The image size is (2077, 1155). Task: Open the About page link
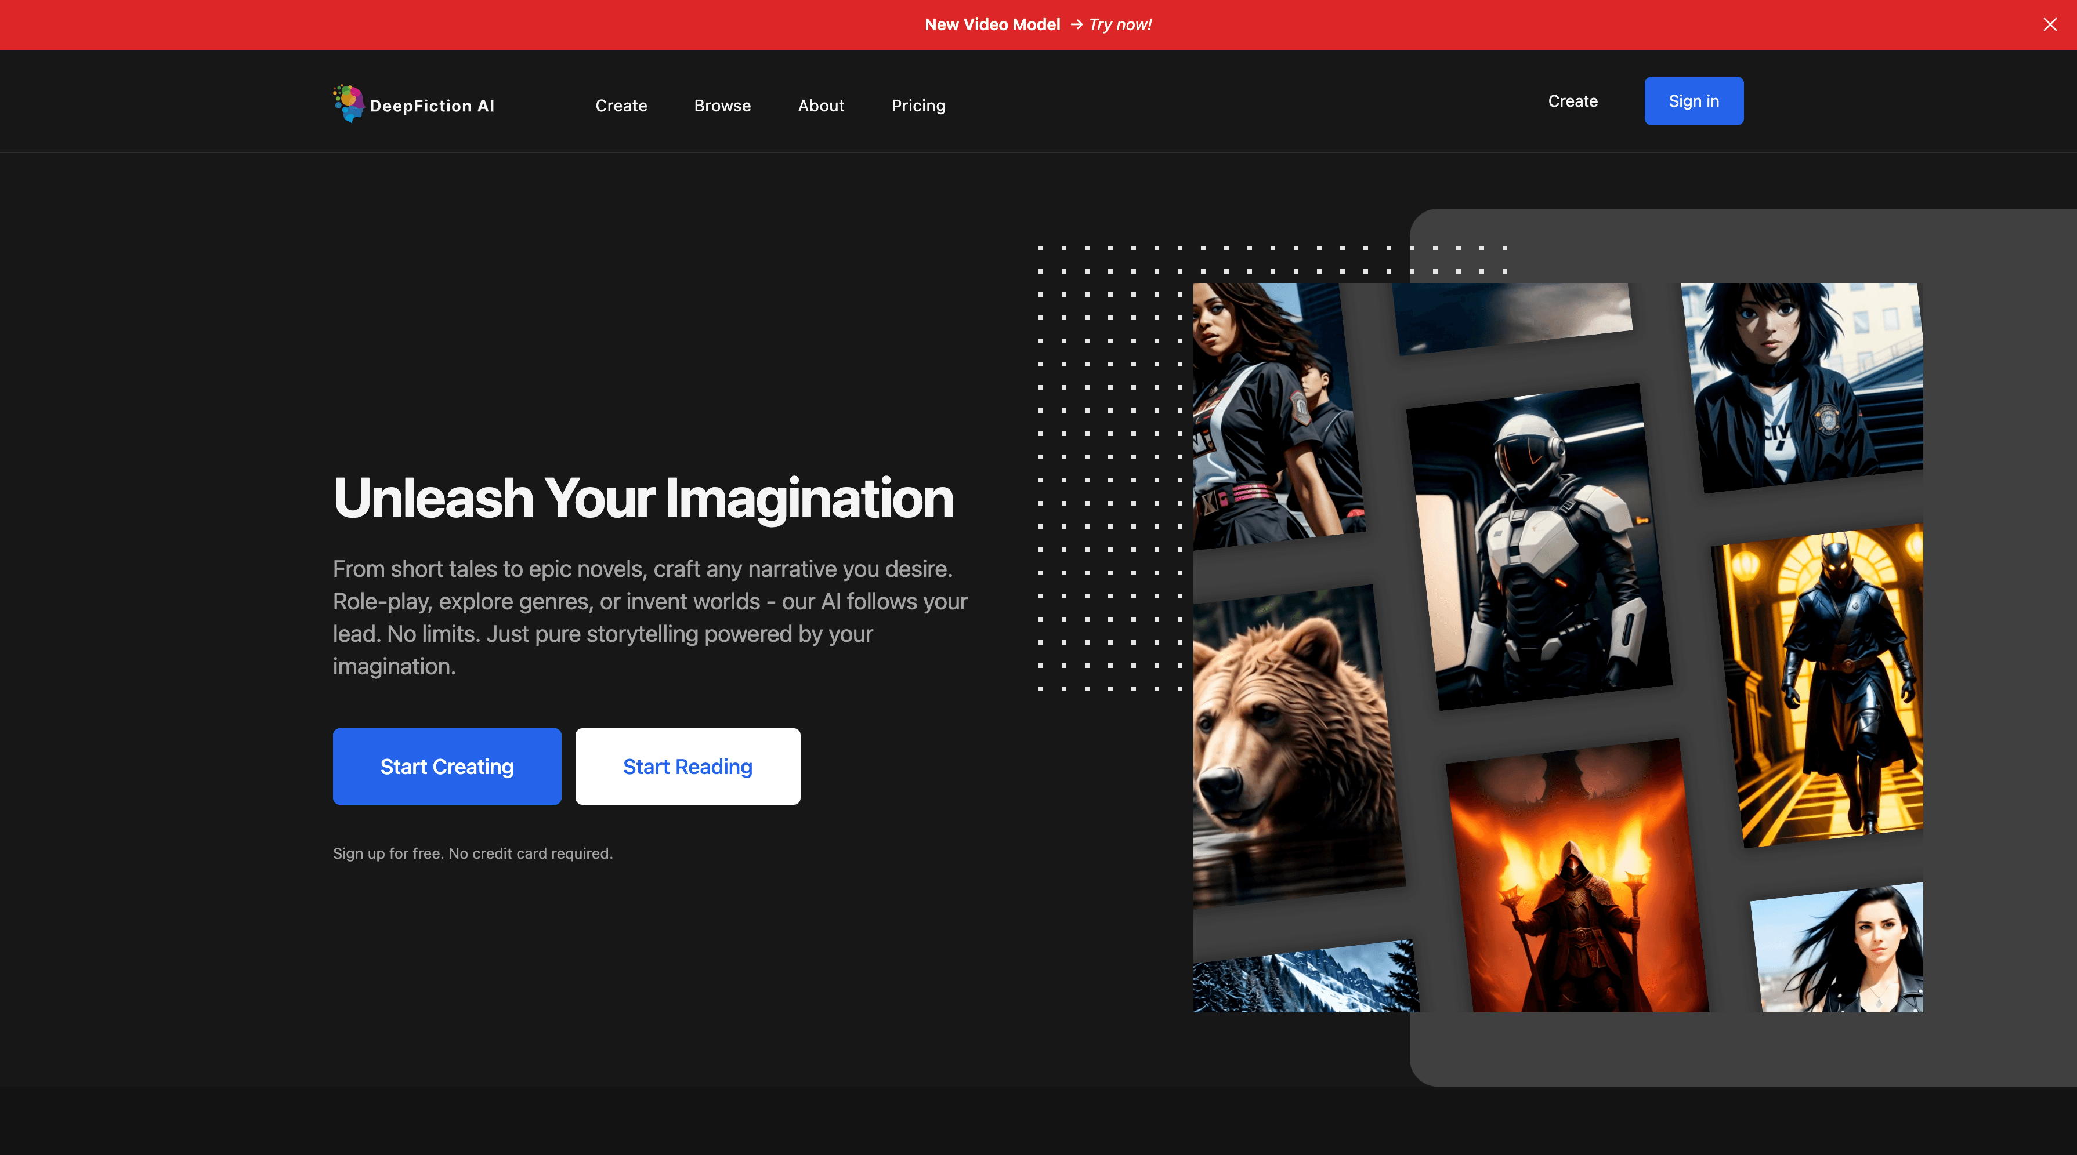tap(821, 106)
